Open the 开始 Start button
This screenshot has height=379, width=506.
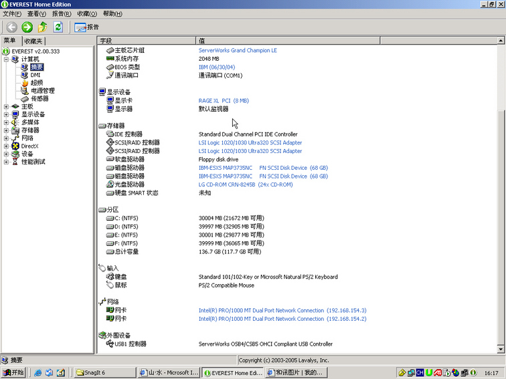point(13,372)
